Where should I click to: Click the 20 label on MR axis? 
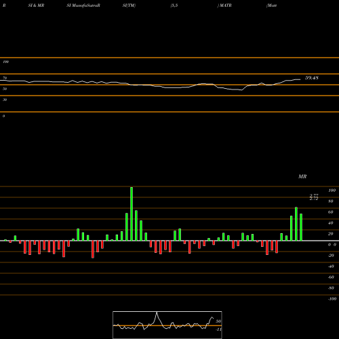[331, 234]
